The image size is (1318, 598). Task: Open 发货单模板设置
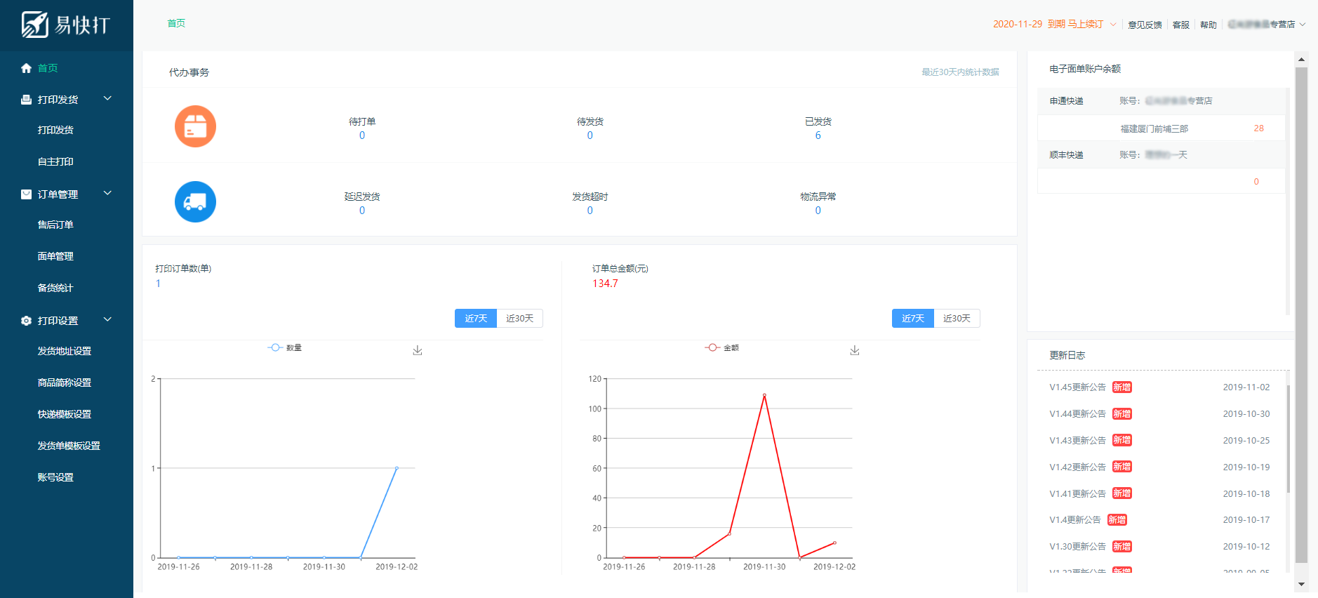point(69,446)
